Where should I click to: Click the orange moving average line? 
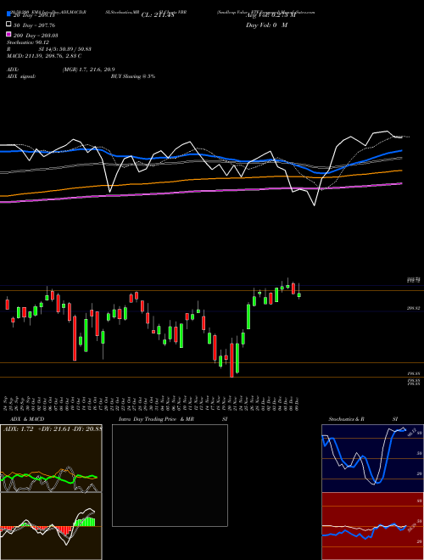(x=200, y=179)
